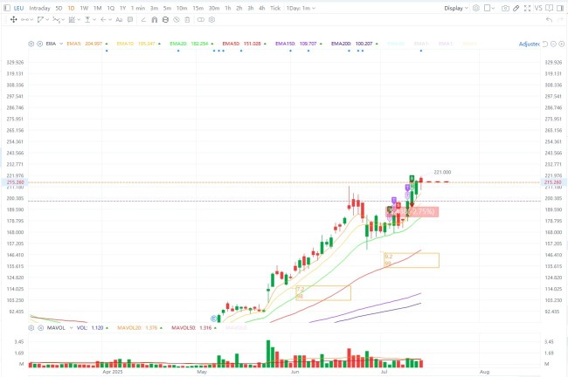Select the 1M monthly timeframe
This screenshot has width=568, height=377.
pos(98,8)
